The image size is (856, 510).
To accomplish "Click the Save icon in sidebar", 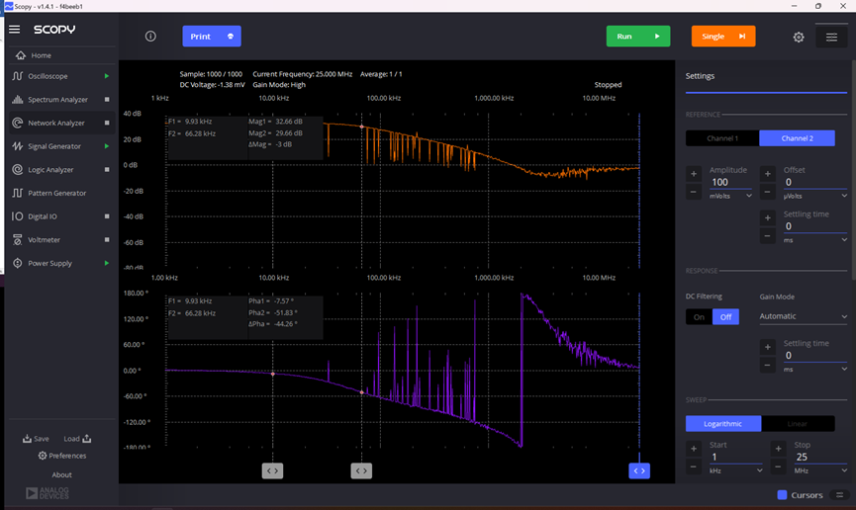I will click(x=27, y=439).
